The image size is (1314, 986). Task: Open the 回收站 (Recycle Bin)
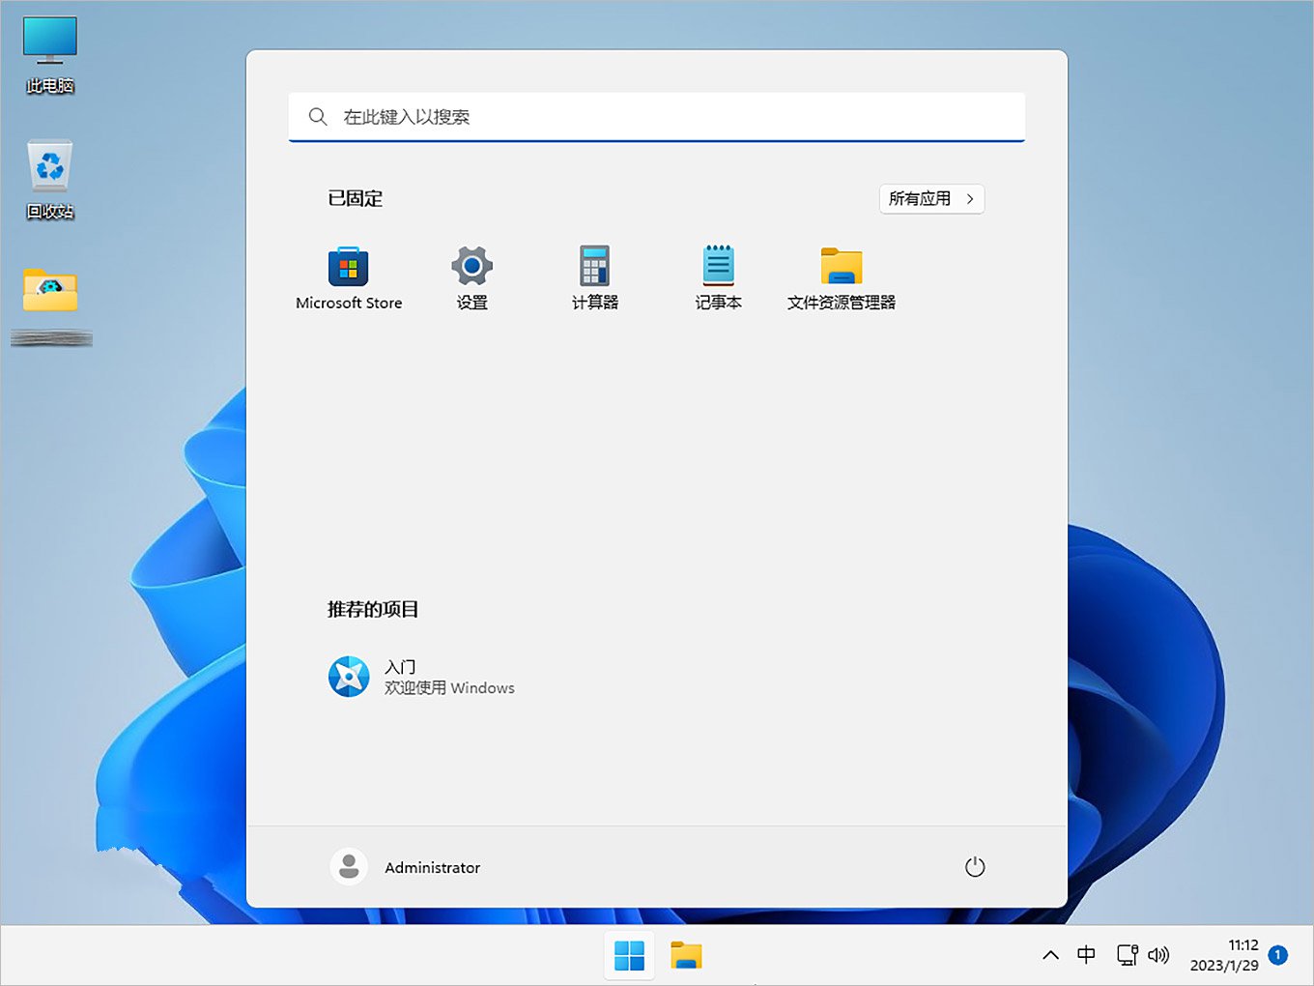tap(48, 179)
